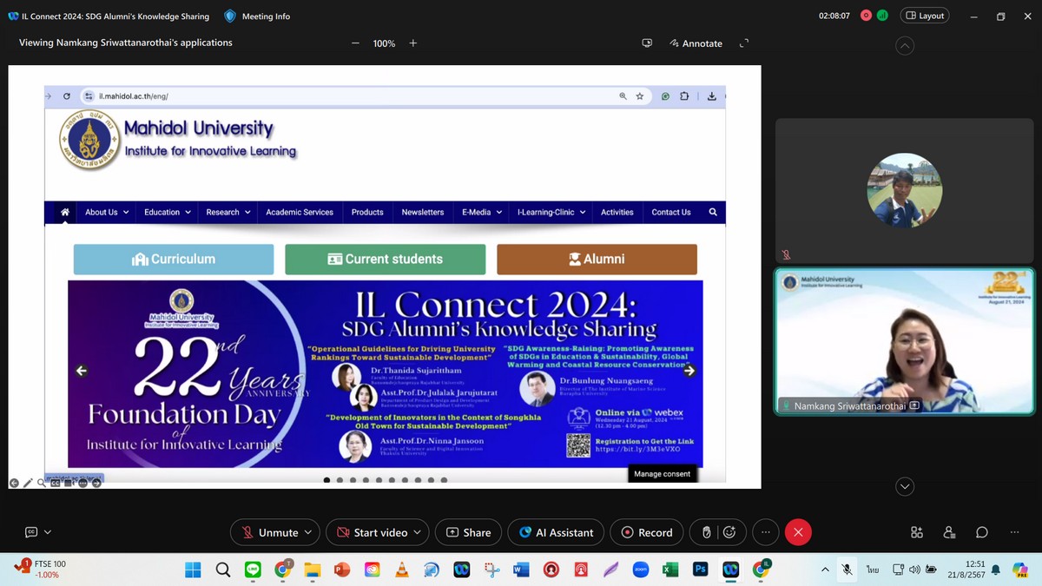Open the reactions emoji picker
Viewport: 1042px width, 586px height.
click(x=729, y=532)
